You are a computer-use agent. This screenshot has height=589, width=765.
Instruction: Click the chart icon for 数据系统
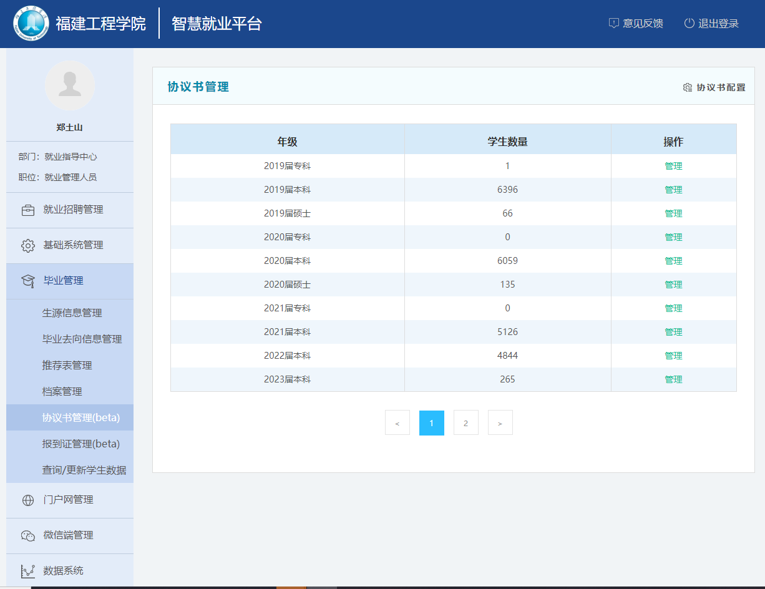click(28, 571)
